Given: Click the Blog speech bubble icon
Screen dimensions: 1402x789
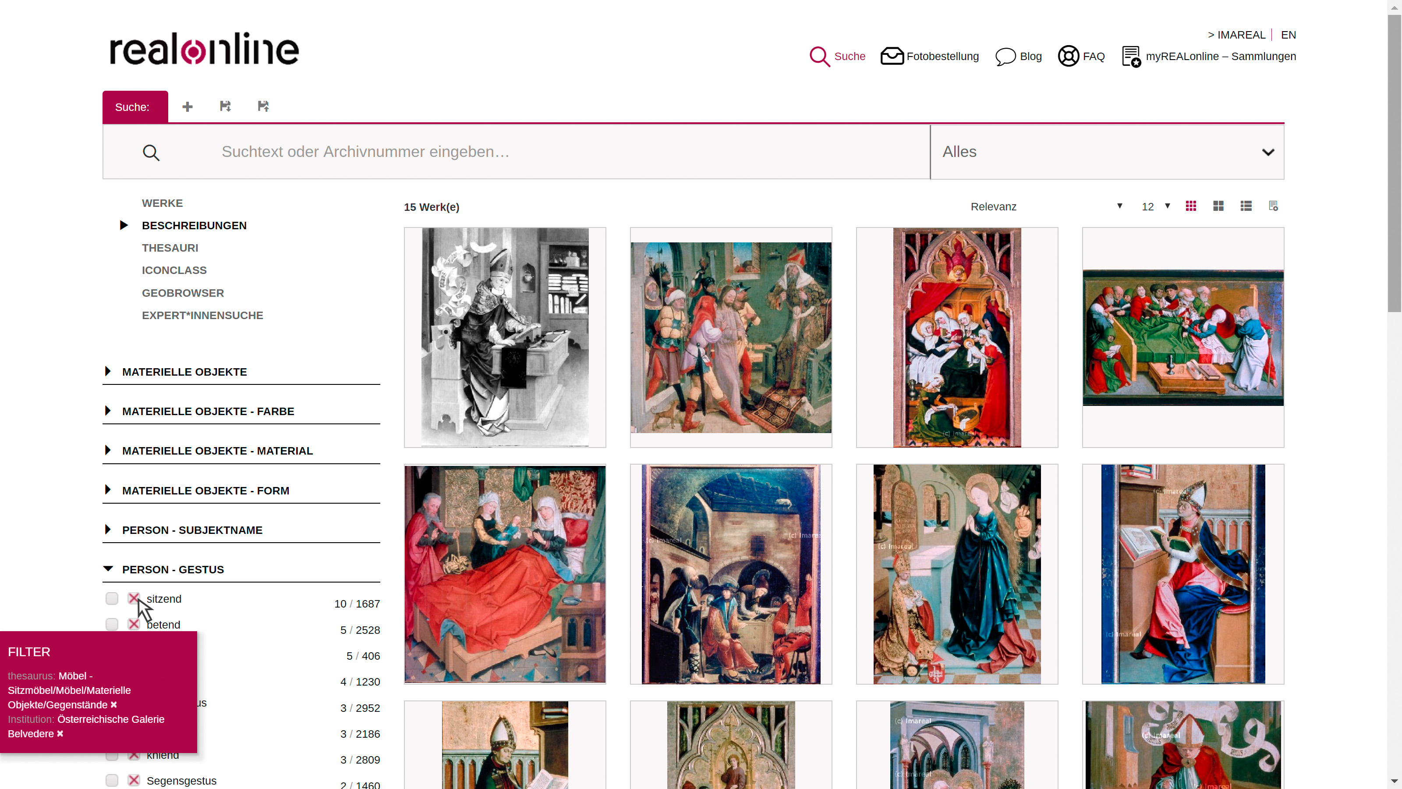Looking at the screenshot, I should tap(1005, 57).
